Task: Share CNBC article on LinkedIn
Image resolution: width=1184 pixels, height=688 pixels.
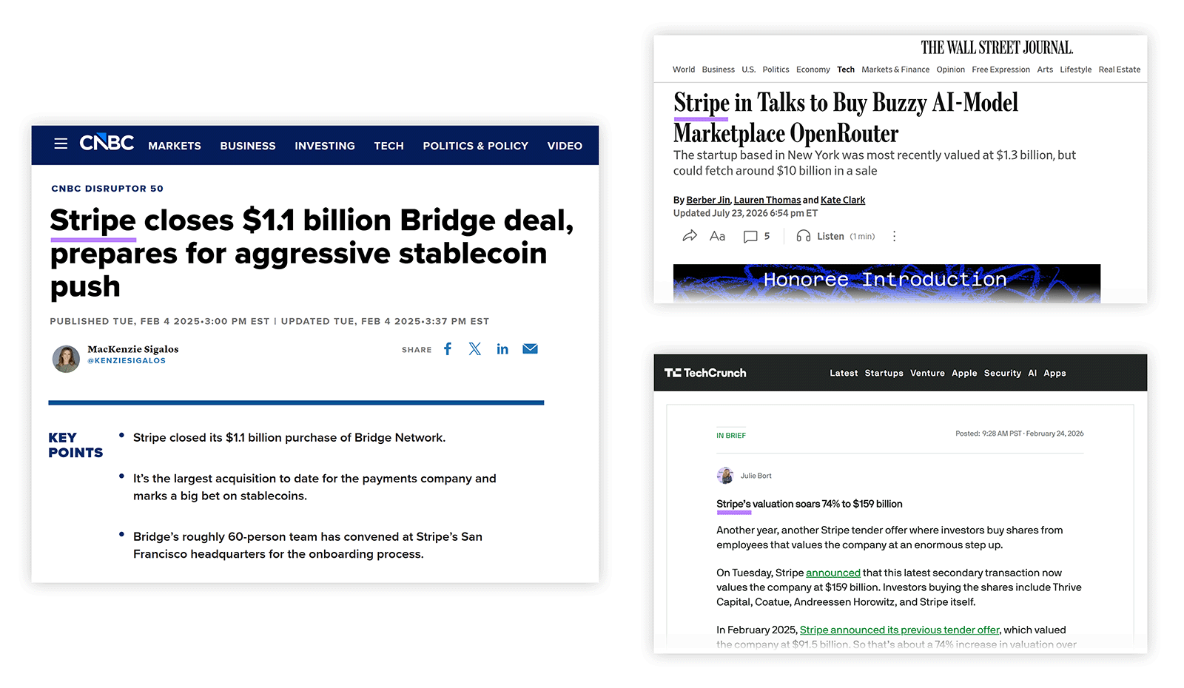Action: coord(502,349)
